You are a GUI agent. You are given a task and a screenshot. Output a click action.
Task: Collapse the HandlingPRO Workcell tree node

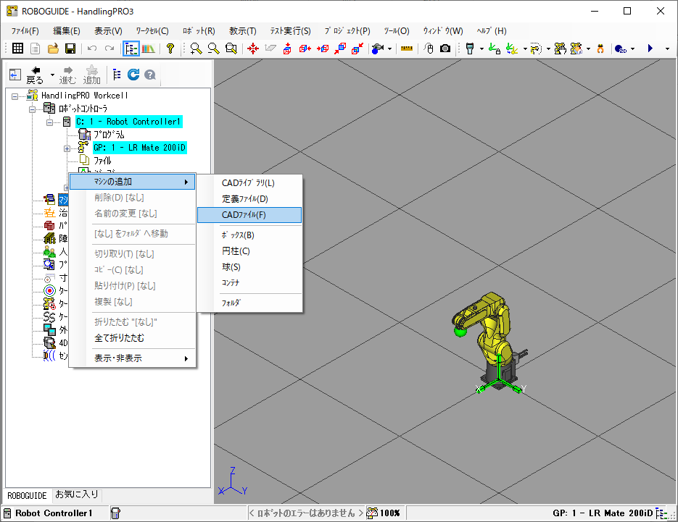(x=15, y=96)
